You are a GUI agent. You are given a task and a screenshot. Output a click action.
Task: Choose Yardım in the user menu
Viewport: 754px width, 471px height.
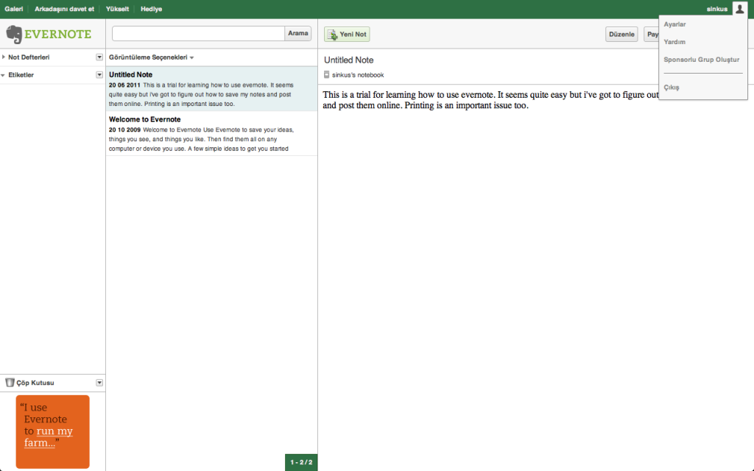click(x=674, y=42)
